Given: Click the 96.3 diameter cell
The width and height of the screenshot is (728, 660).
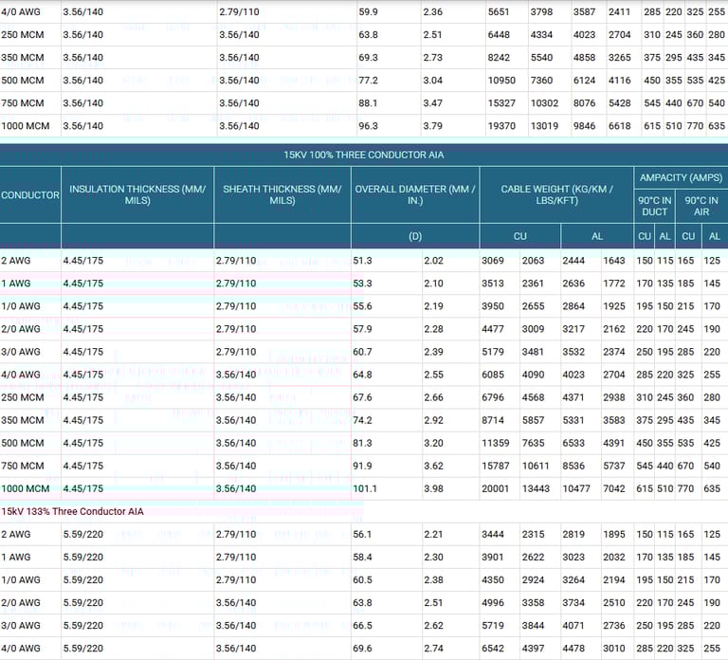Looking at the screenshot, I should pyautogui.click(x=367, y=125).
